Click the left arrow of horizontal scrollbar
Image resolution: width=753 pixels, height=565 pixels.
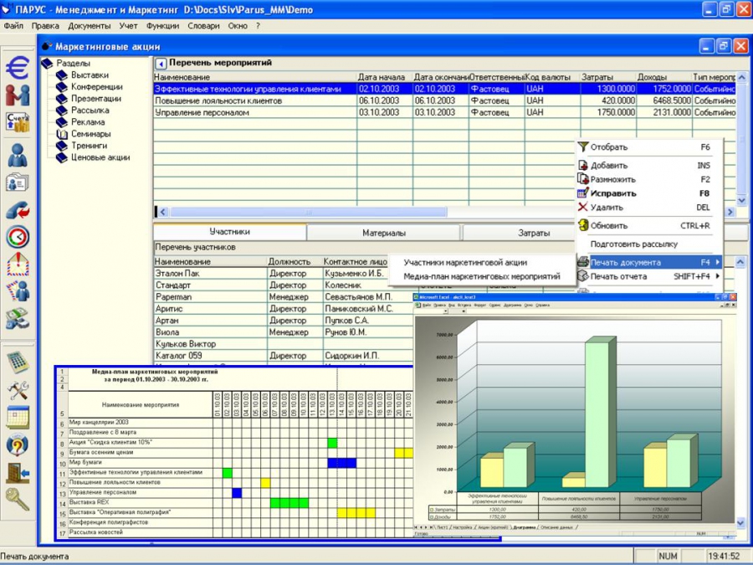coord(162,212)
